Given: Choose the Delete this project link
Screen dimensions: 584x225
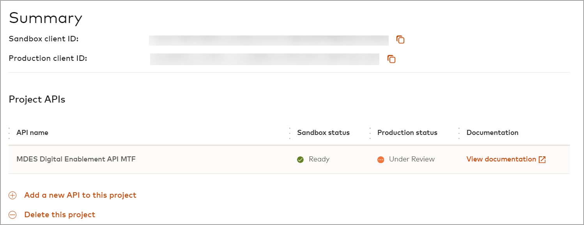Looking at the screenshot, I should [60, 214].
